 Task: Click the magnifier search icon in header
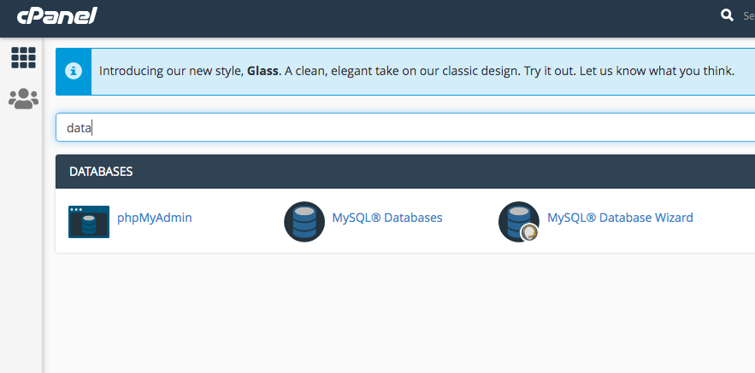click(x=727, y=15)
